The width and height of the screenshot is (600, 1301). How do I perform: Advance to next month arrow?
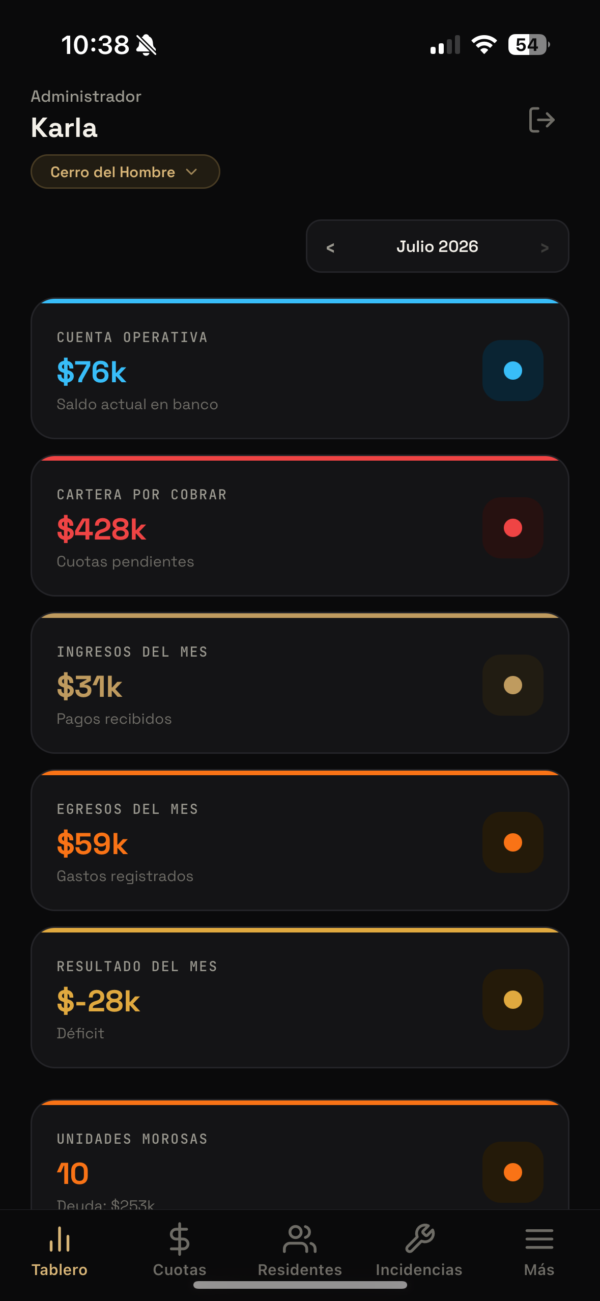pos(545,247)
